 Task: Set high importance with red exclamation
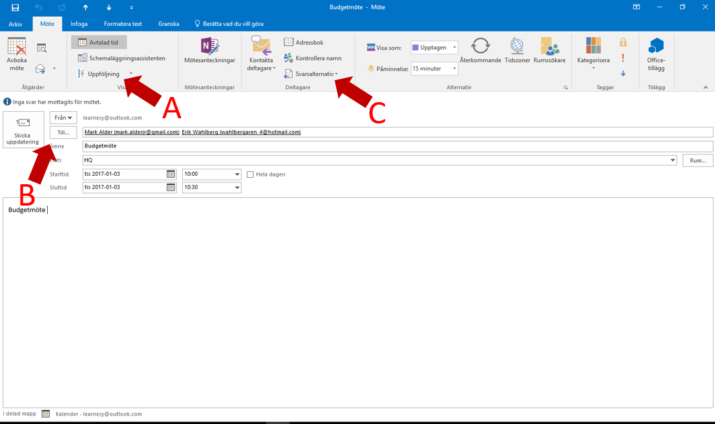tap(623, 58)
